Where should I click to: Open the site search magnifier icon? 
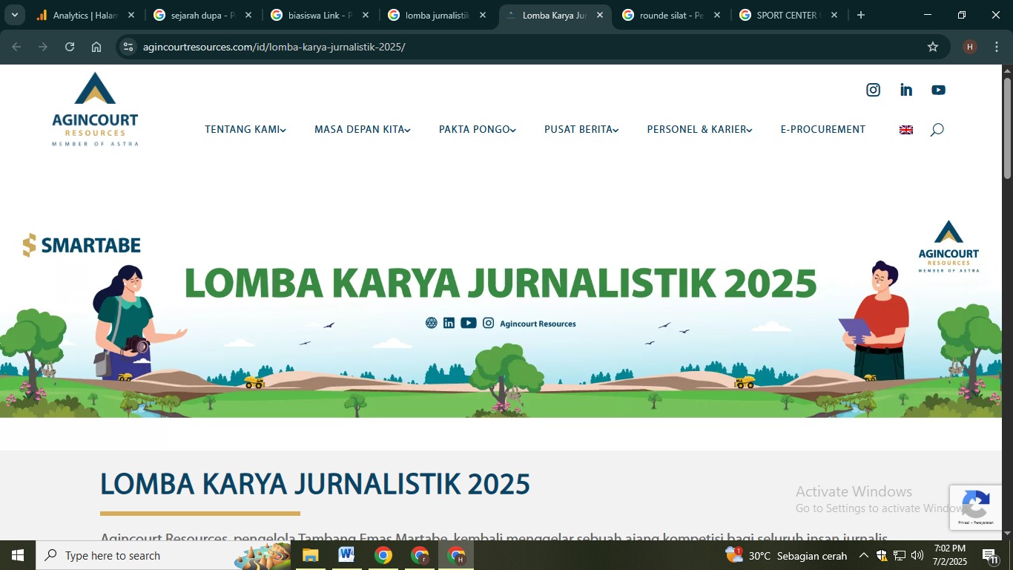coord(937,130)
